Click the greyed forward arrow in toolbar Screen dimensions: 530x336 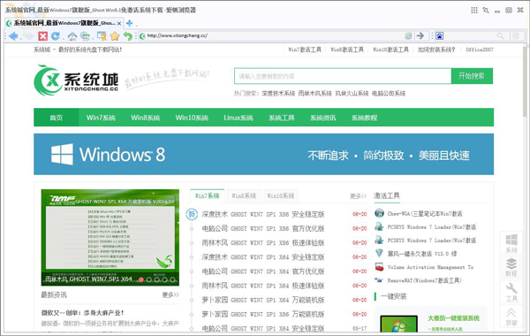29,36
